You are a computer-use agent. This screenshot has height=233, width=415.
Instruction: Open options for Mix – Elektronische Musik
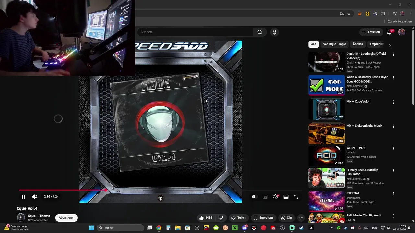tap(394, 126)
